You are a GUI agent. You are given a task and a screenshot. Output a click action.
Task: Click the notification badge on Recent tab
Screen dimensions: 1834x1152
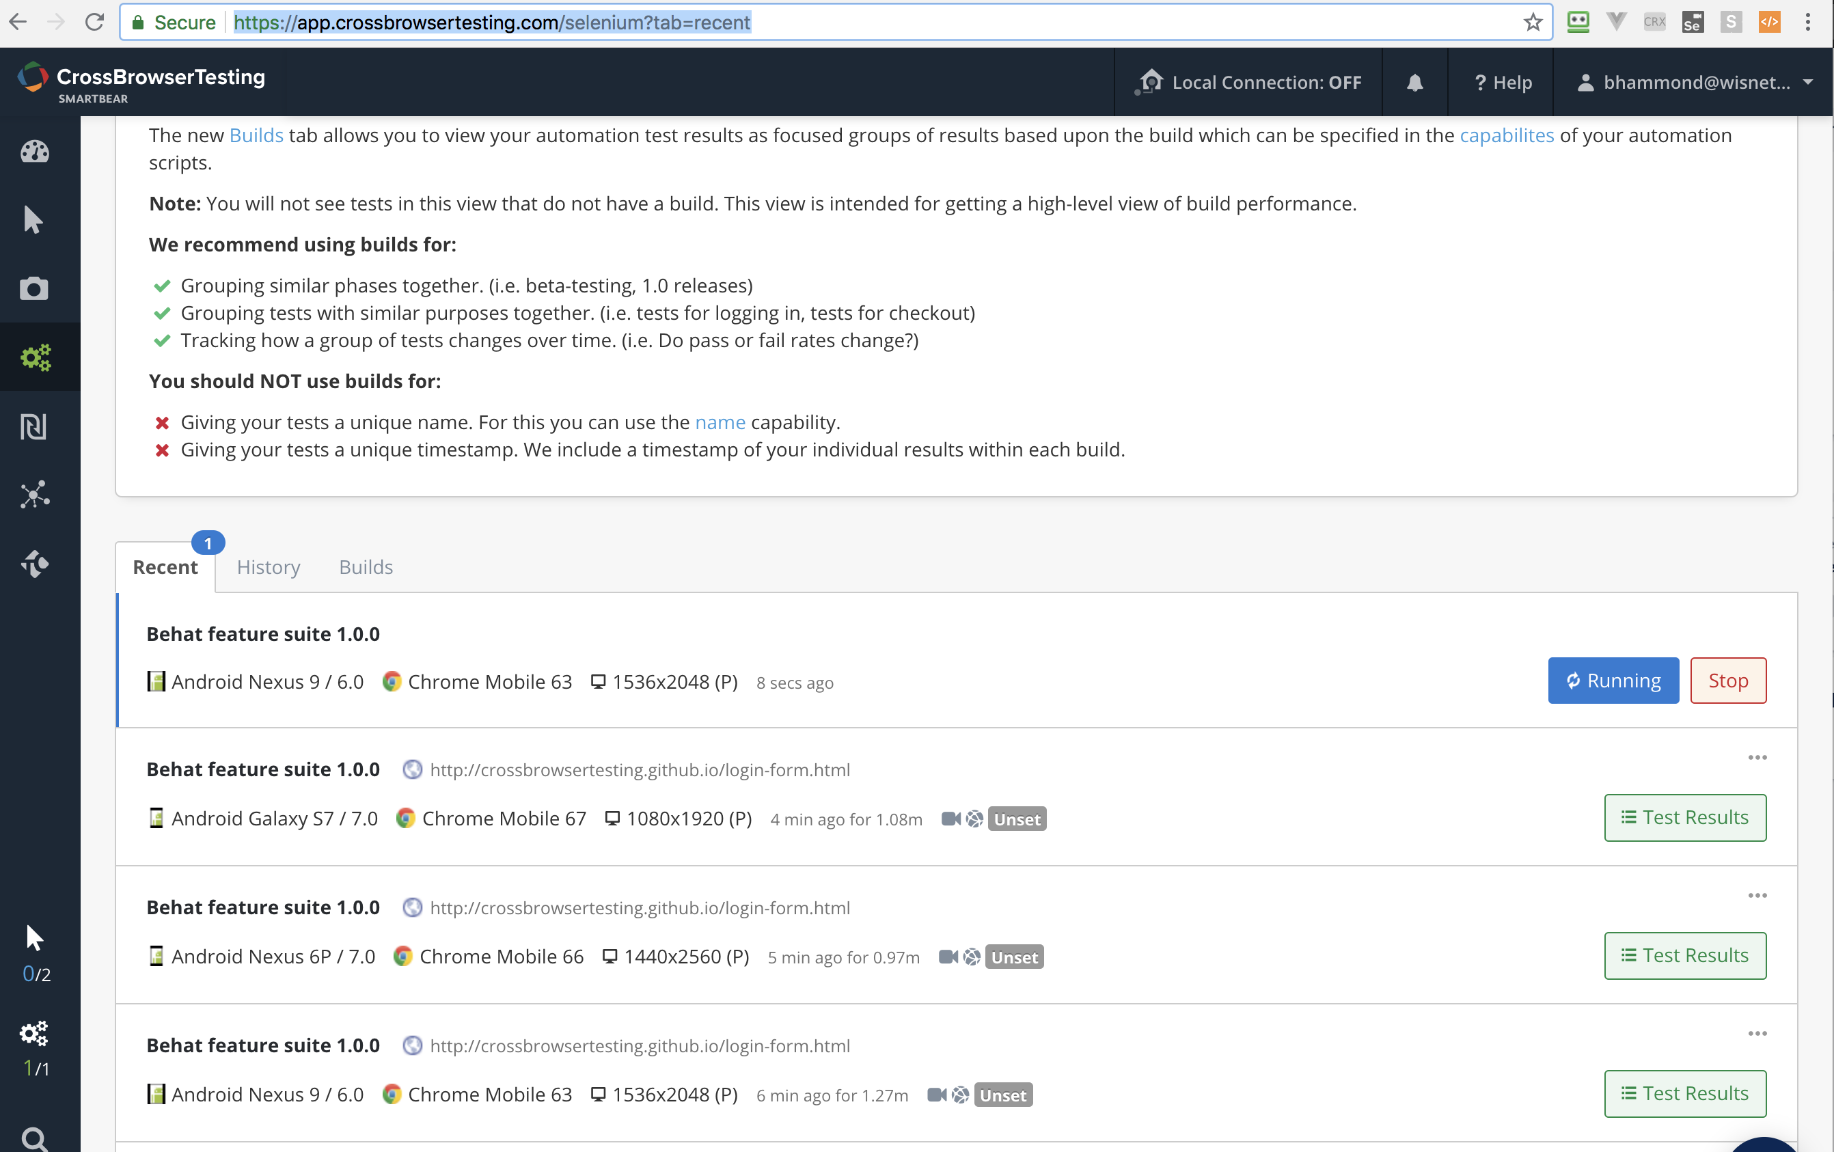coord(208,543)
